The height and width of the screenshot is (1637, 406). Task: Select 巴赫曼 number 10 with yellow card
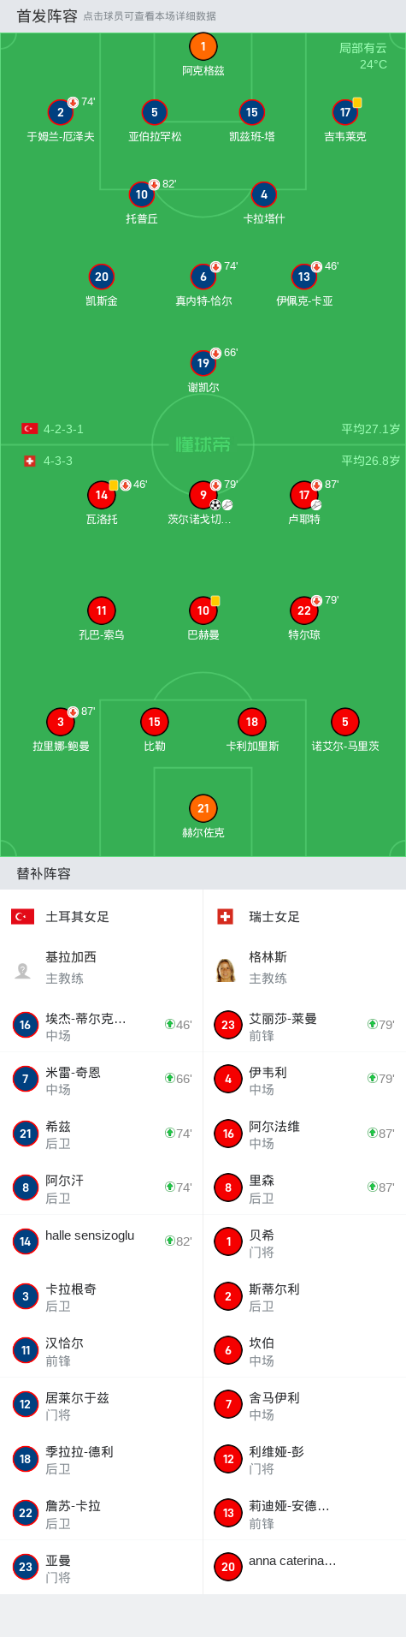pos(203,610)
